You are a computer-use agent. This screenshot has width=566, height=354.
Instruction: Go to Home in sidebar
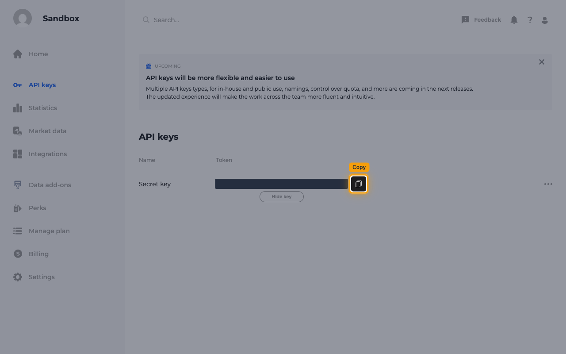38,54
